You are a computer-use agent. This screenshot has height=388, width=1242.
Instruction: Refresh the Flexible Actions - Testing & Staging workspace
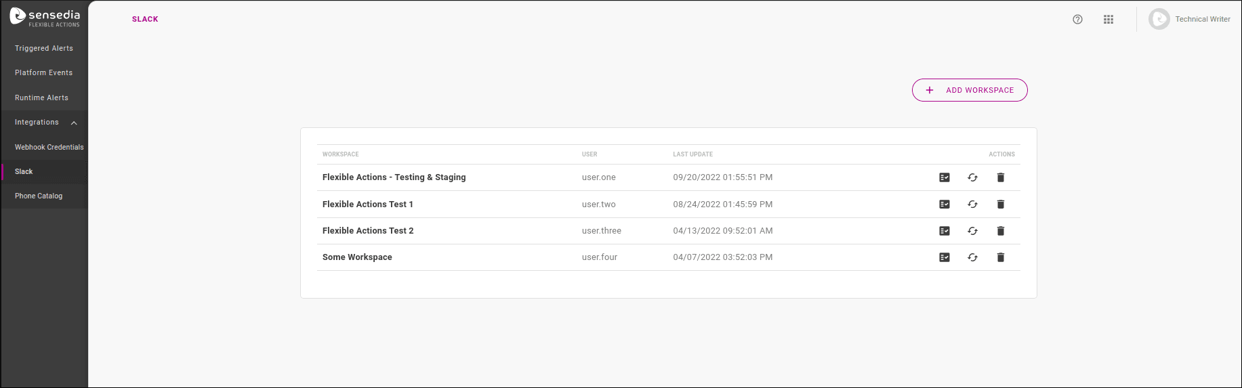pos(972,177)
